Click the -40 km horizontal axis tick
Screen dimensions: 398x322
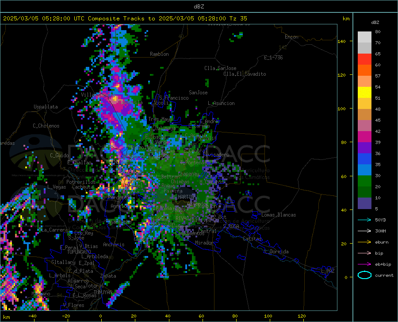click(x=32, y=316)
